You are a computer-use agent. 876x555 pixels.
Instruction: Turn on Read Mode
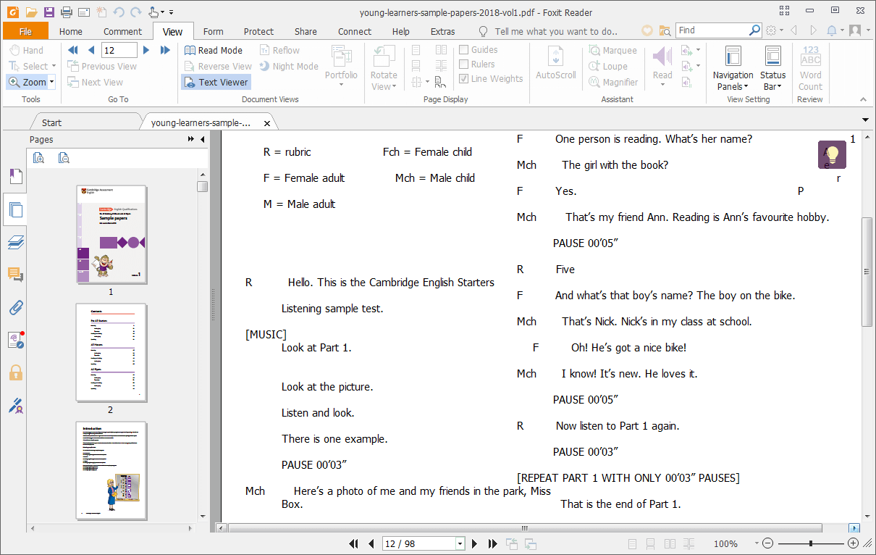[x=214, y=50]
